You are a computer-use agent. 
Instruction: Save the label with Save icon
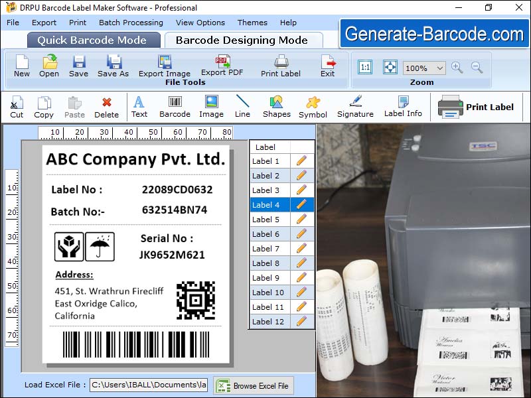click(x=78, y=66)
